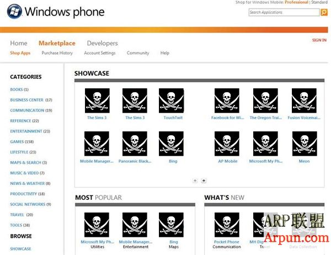The width and height of the screenshot is (331, 255).
Task: Click the Pocket Phone title link
Action: [x=227, y=242]
